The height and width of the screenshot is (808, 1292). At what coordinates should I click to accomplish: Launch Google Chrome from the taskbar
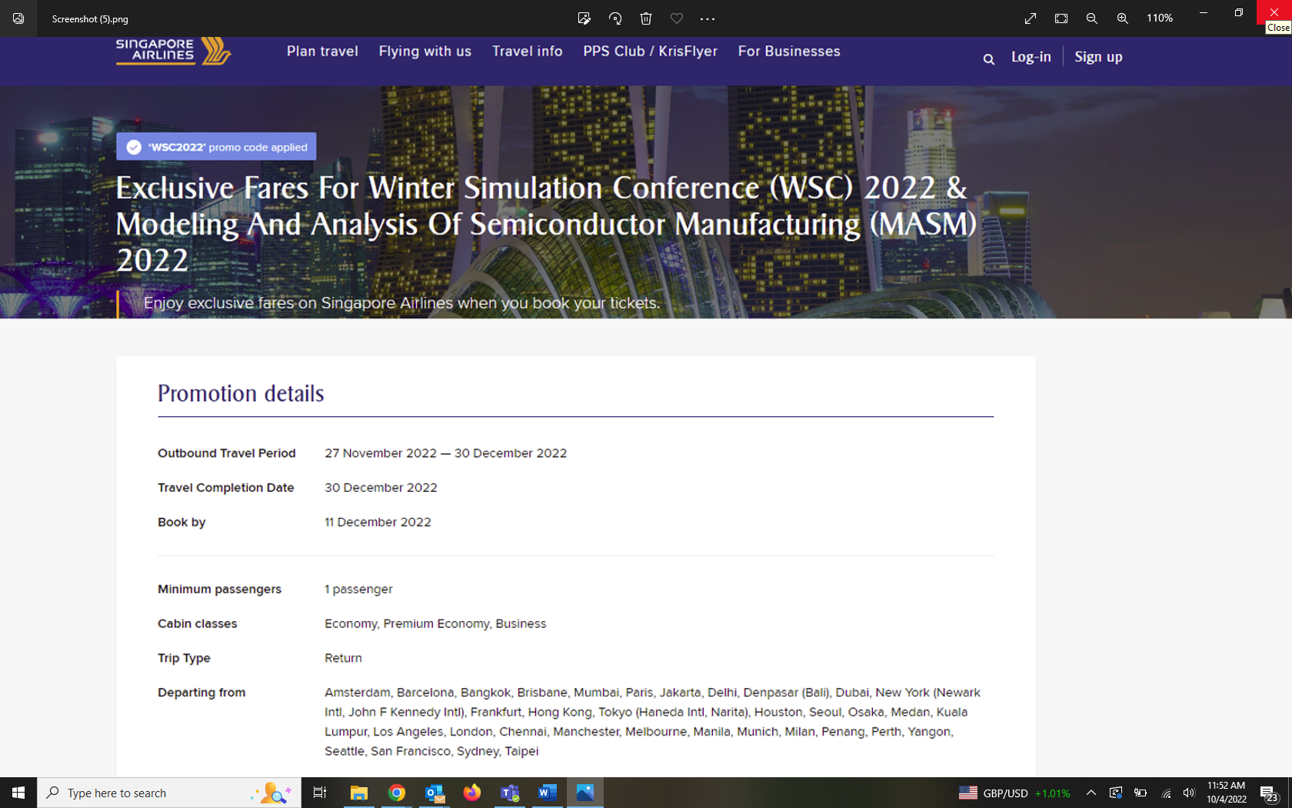click(397, 793)
